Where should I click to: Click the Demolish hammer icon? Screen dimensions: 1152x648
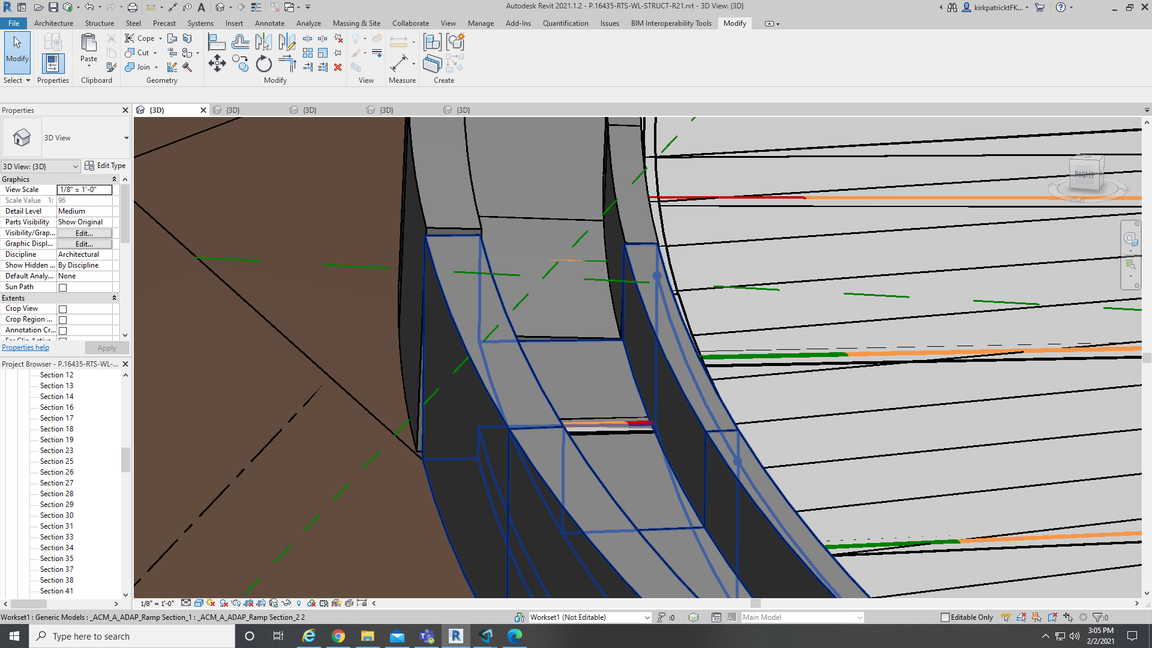pos(187,67)
